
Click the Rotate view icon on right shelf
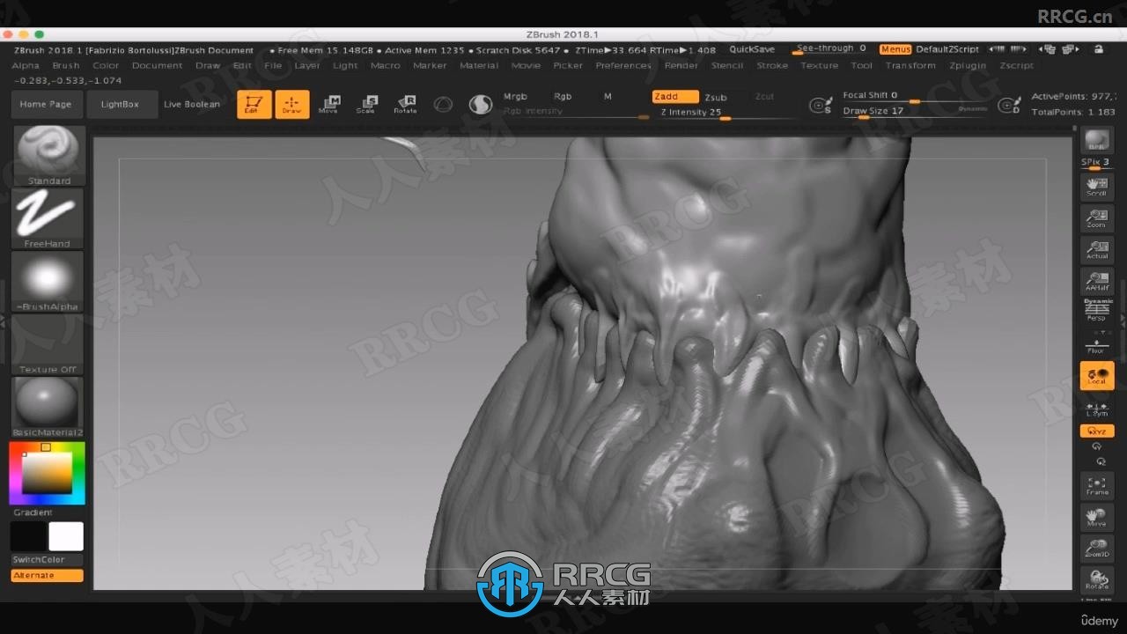pyautogui.click(x=1097, y=579)
